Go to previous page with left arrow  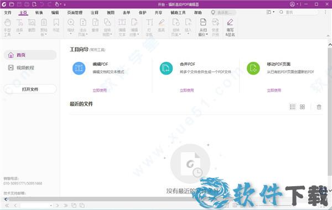pos(15,206)
